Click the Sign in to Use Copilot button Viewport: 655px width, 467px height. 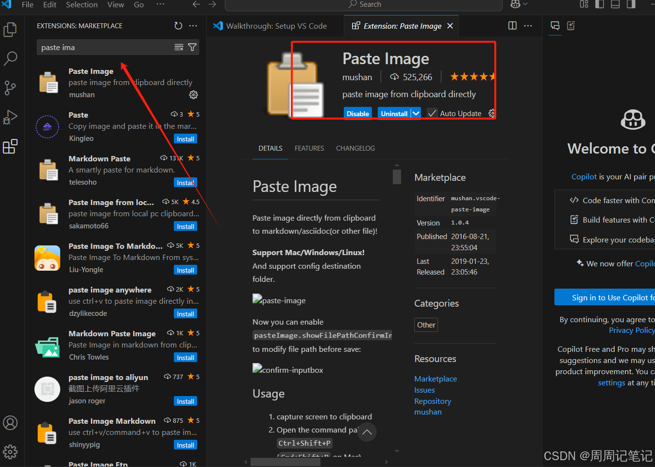pyautogui.click(x=605, y=297)
